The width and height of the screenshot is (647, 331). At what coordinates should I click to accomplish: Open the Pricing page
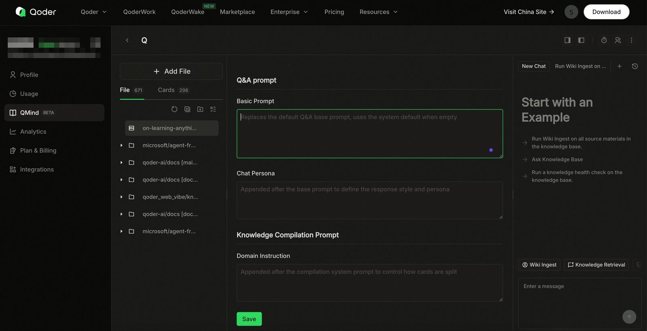[334, 12]
